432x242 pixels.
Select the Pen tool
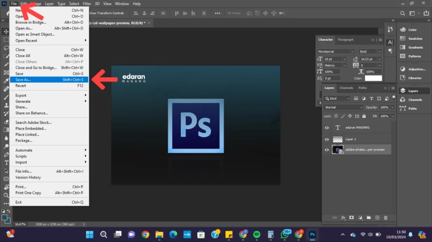(x=6, y=154)
